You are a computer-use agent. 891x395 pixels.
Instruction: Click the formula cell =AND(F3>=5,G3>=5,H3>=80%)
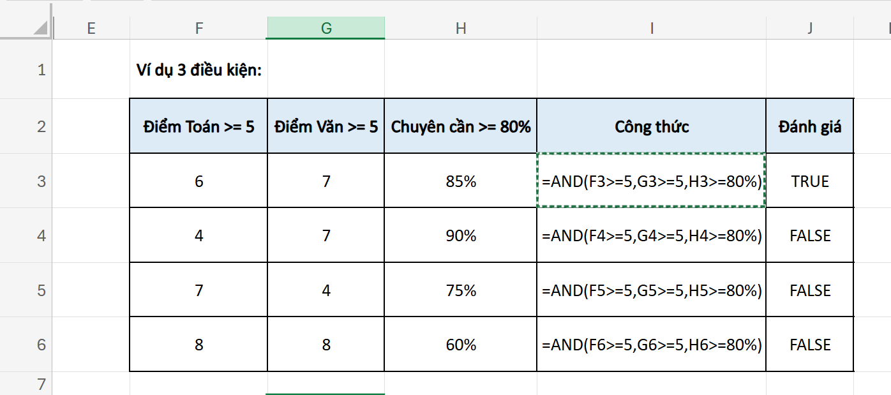coord(651,181)
